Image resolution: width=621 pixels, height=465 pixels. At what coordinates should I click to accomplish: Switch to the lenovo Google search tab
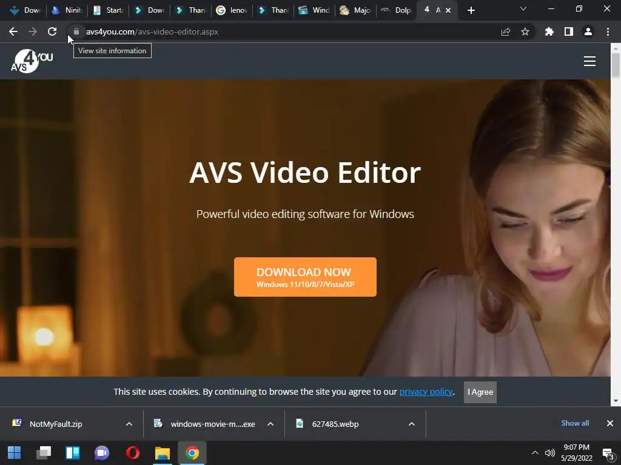(x=232, y=10)
